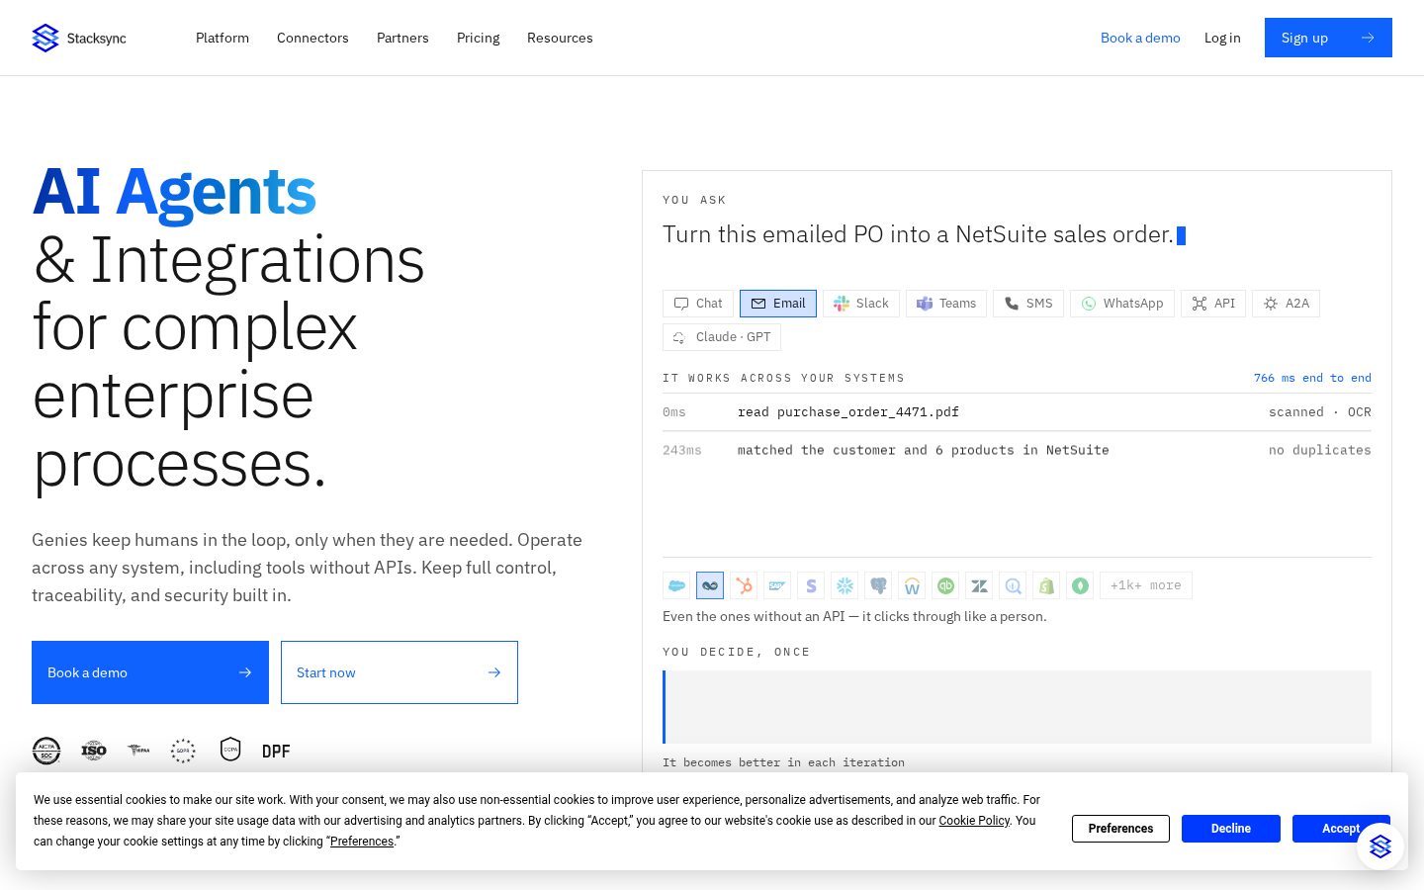
Task: Click the 'scanned · OCR' status text
Action: [1320, 412]
